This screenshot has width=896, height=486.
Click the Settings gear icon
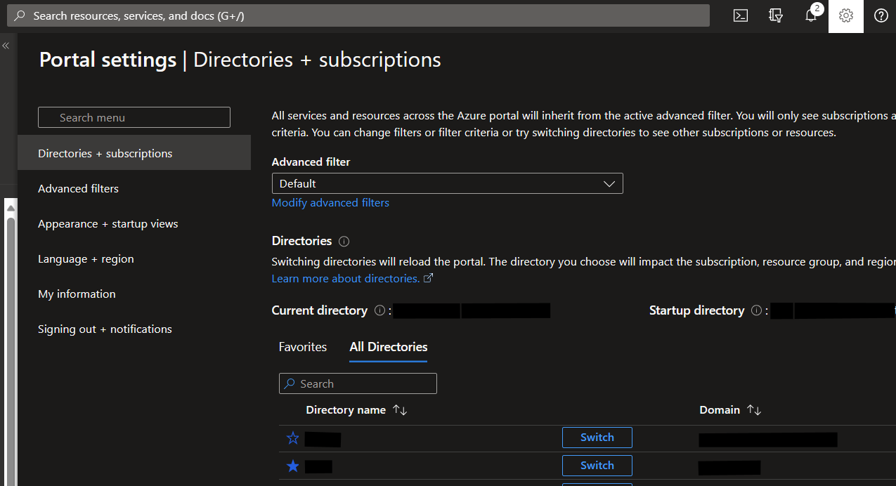point(846,15)
